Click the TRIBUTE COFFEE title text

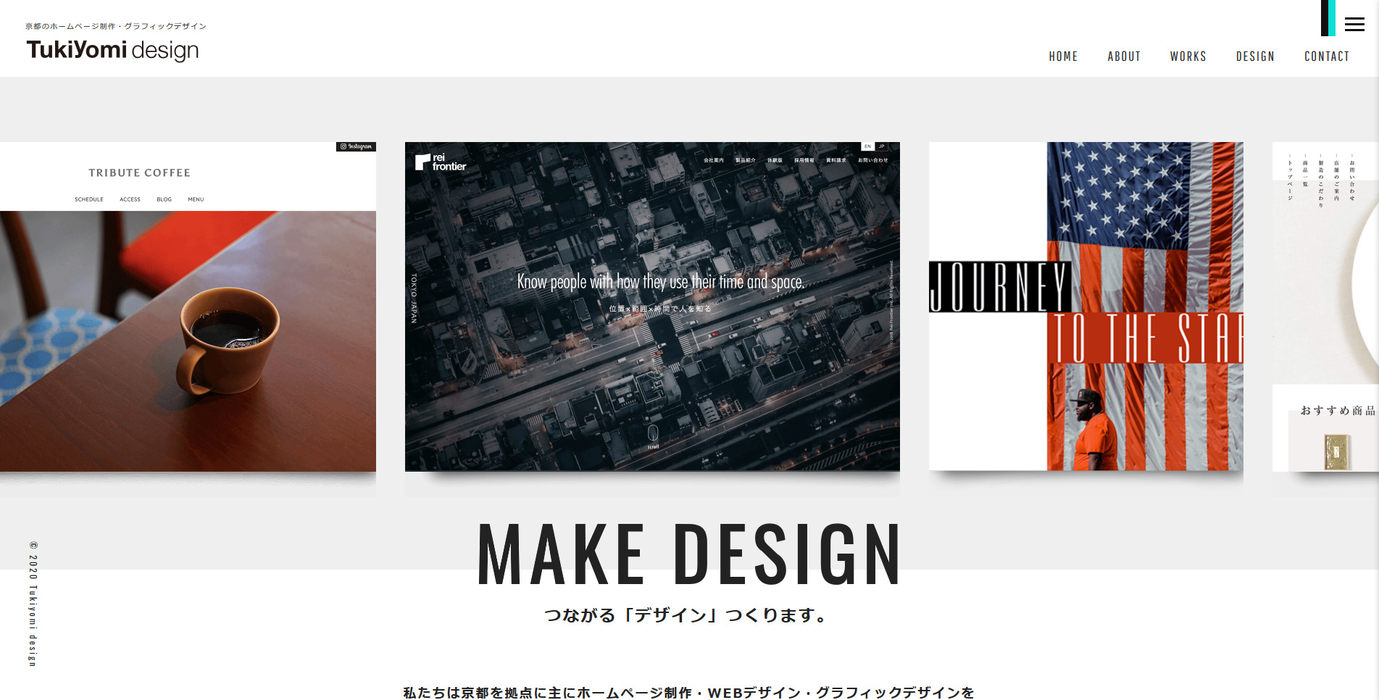point(139,173)
